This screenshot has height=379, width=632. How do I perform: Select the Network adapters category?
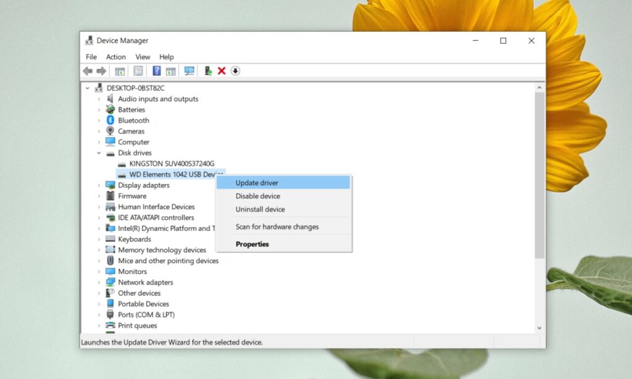pos(145,282)
